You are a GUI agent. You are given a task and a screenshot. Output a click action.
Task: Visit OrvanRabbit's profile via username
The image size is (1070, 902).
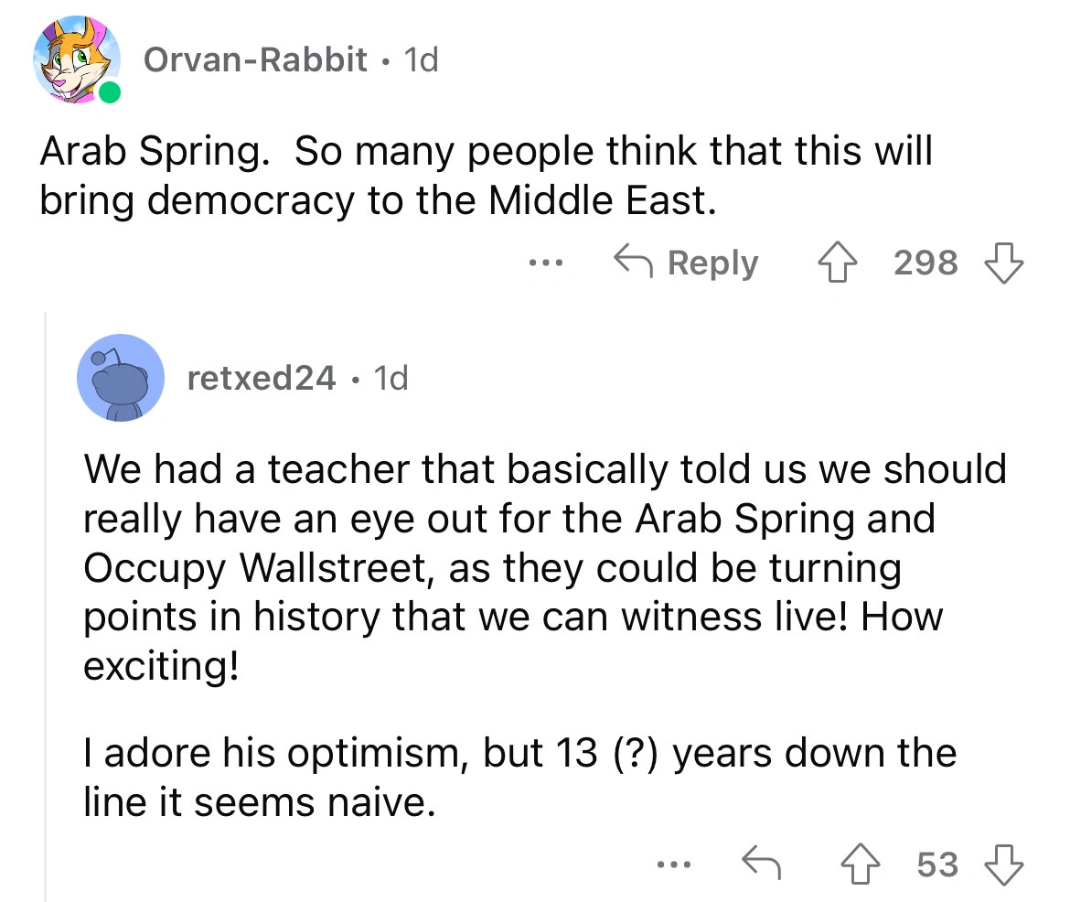[x=255, y=60]
